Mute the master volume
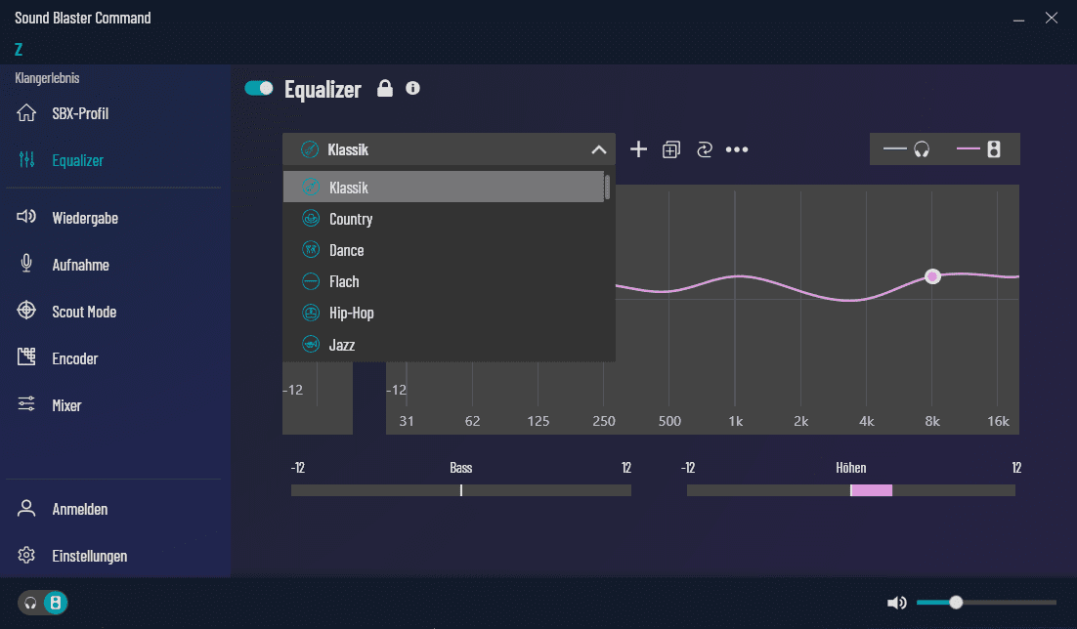 (x=896, y=603)
